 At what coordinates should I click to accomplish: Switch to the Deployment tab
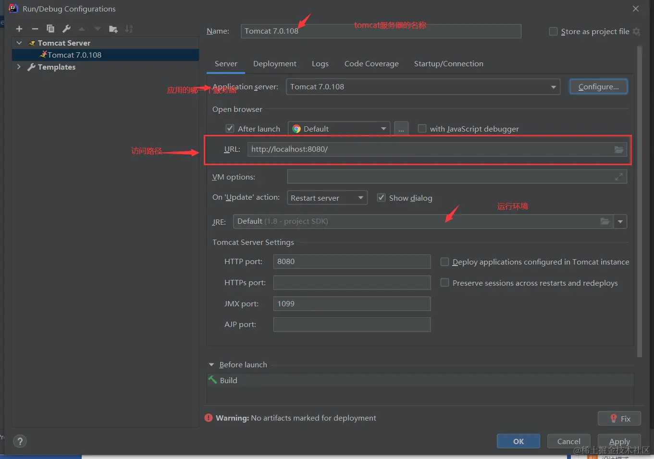click(275, 64)
